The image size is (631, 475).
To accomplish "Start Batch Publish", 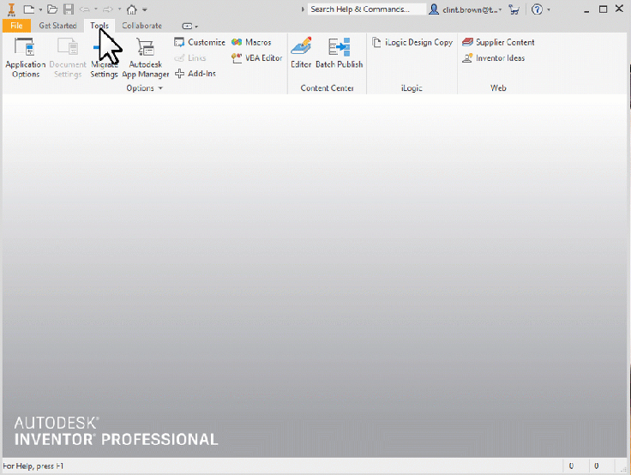I will 340,53.
